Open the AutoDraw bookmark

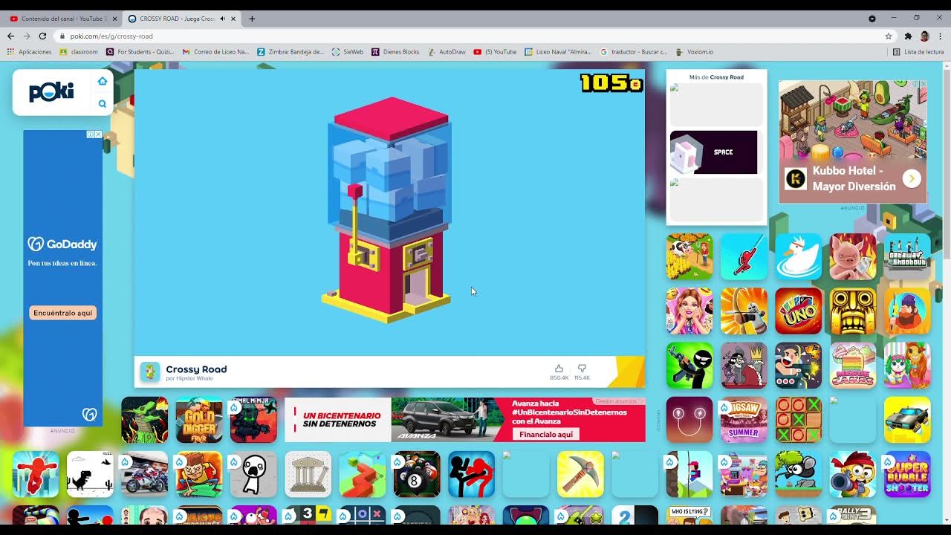click(447, 52)
